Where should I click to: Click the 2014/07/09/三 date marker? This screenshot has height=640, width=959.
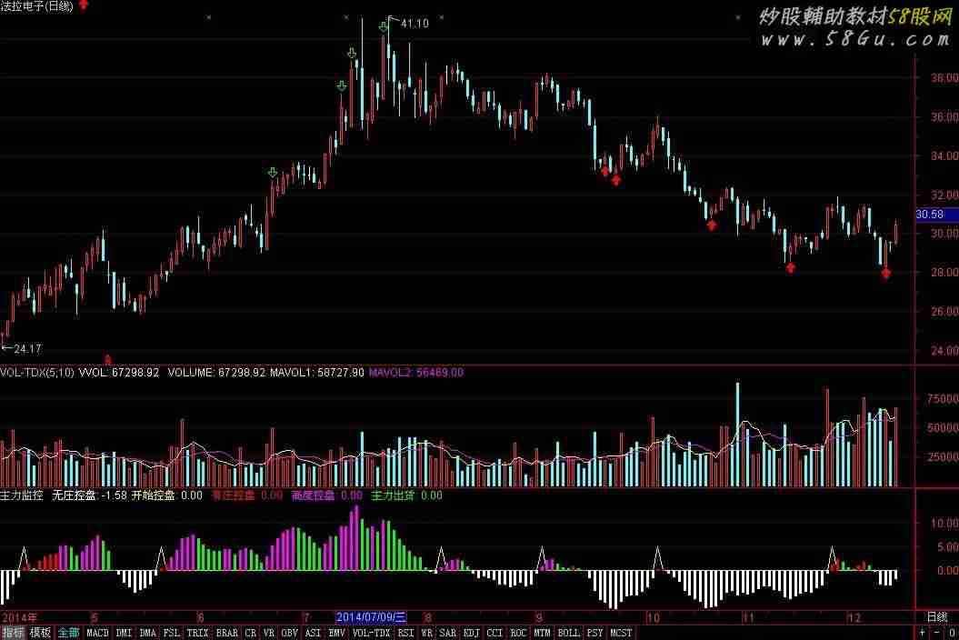point(371,617)
